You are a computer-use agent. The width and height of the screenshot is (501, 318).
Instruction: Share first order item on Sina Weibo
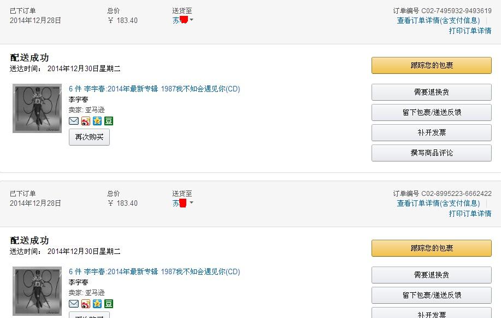pyautogui.click(x=86, y=121)
